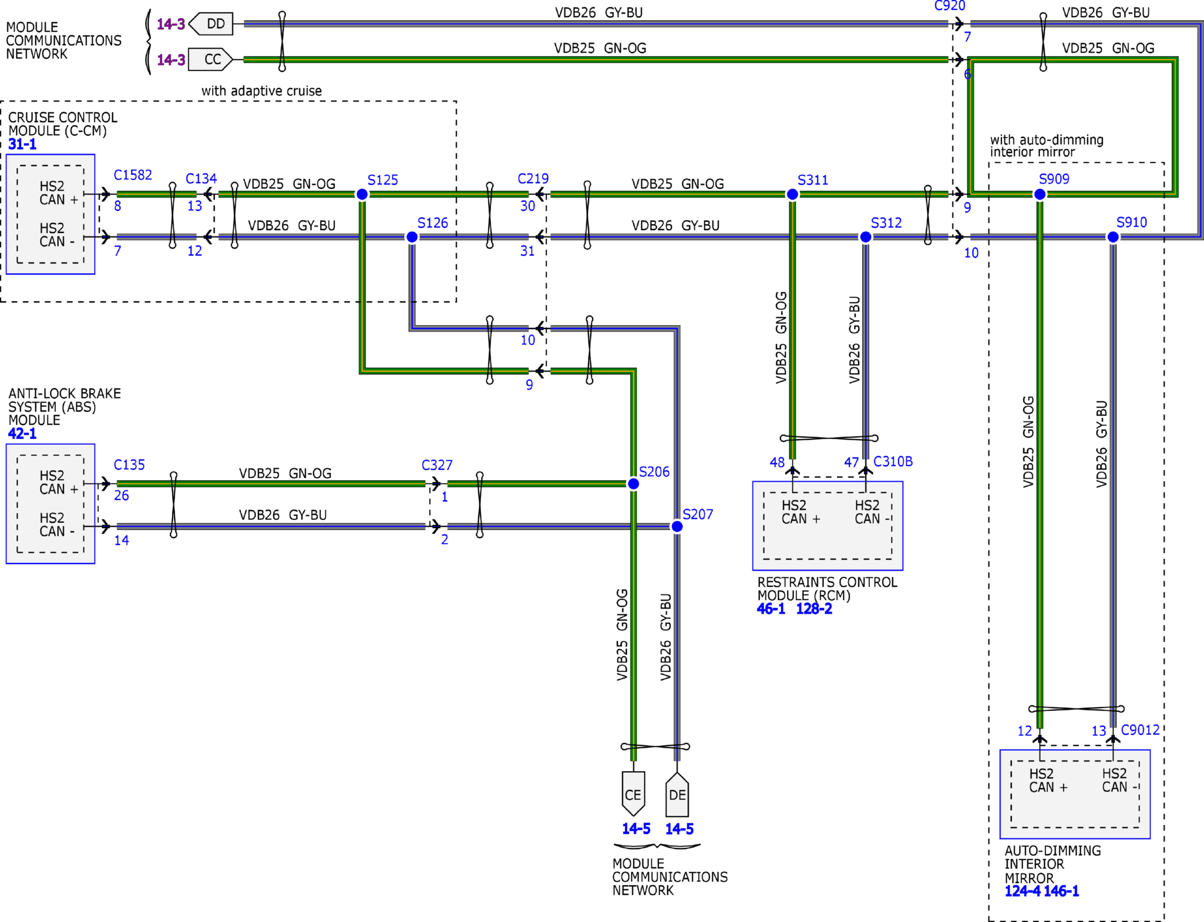Follow the 46-1 reference under Restraints Control Module

pyautogui.click(x=771, y=609)
